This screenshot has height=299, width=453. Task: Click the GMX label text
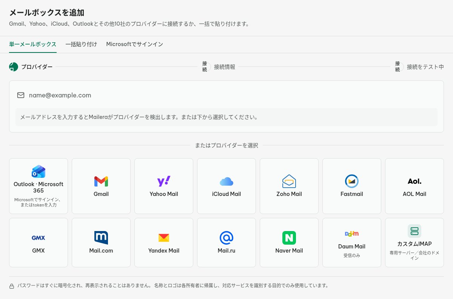[x=39, y=250]
